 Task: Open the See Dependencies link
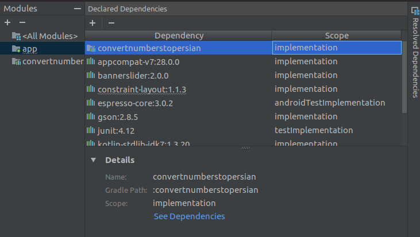coord(190,216)
